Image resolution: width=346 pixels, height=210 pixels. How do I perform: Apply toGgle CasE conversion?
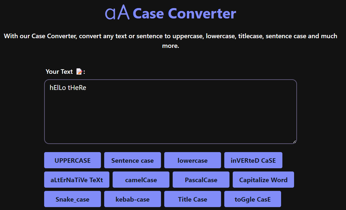tap(253, 199)
